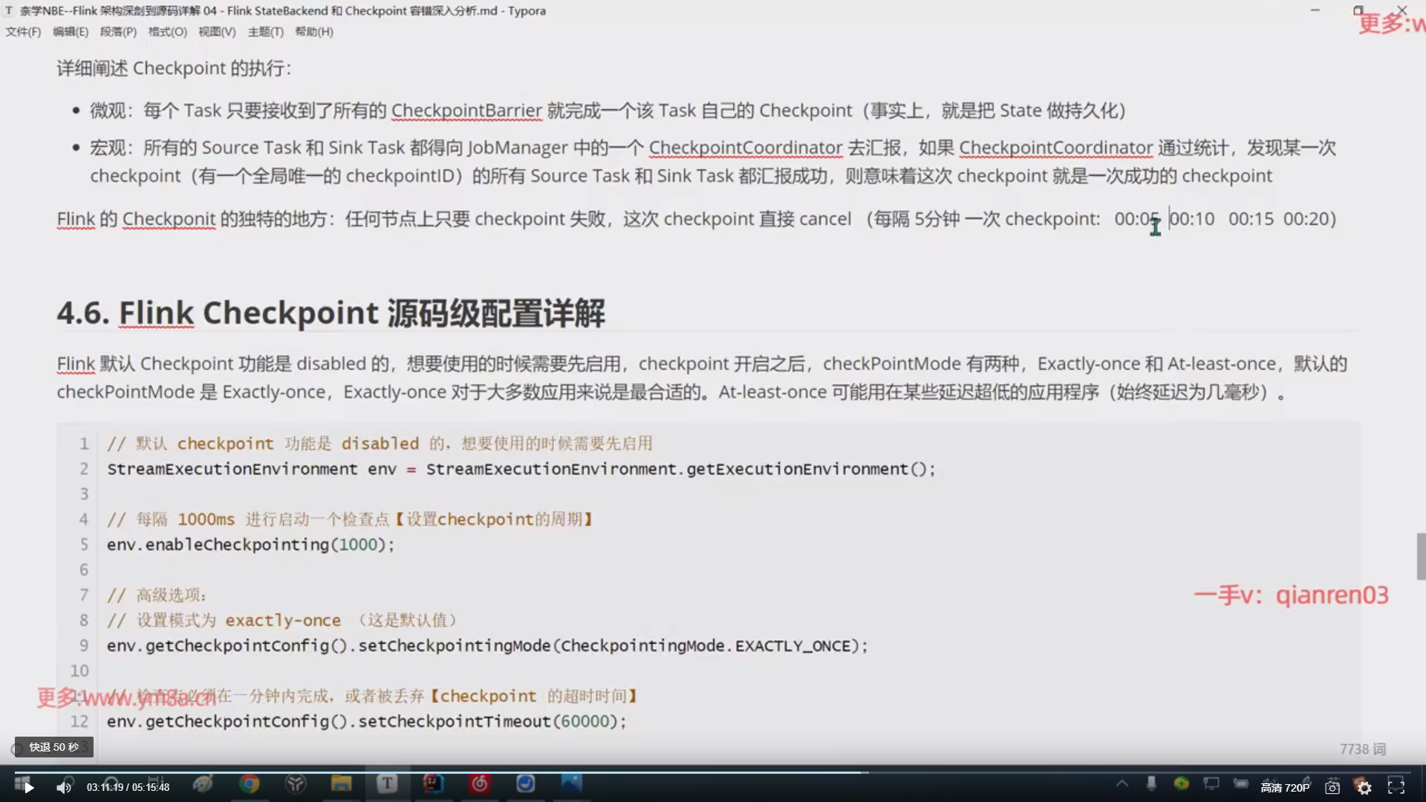Open the IntelliJ IDEA taskbar icon
This screenshot has width=1426, height=802.
pos(433,784)
